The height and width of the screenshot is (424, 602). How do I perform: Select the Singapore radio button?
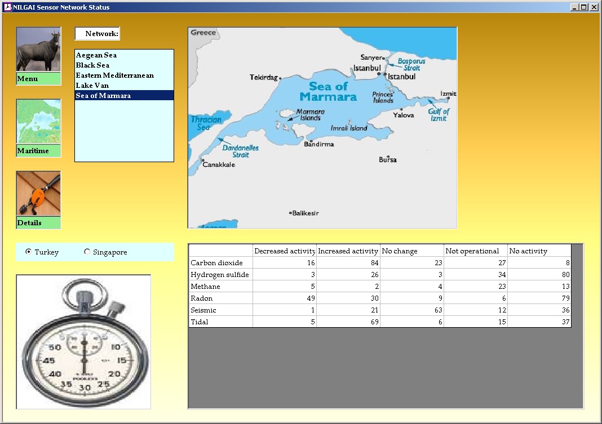[87, 252]
